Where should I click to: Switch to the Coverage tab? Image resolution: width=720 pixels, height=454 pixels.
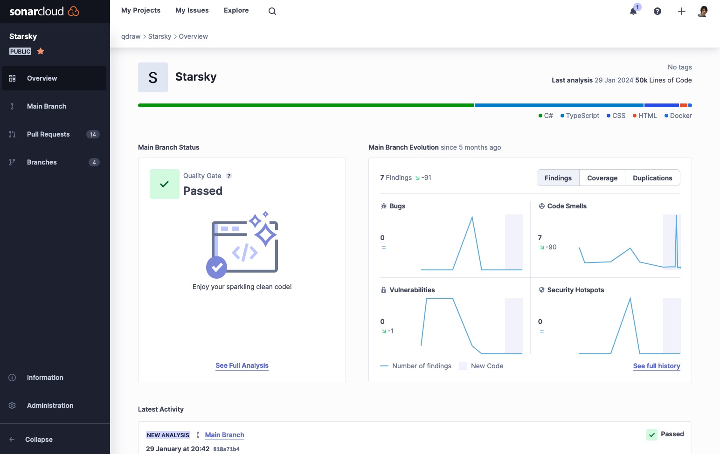[x=602, y=178]
